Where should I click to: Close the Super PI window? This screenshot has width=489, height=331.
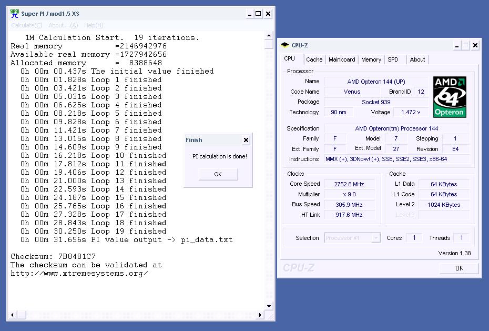coord(268,14)
